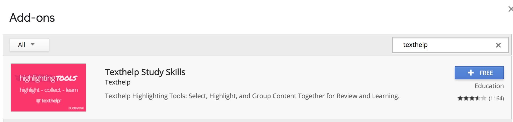Select the Education category label

tap(489, 86)
